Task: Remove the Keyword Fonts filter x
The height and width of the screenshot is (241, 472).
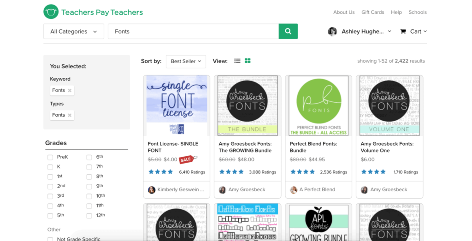Action: (70, 91)
